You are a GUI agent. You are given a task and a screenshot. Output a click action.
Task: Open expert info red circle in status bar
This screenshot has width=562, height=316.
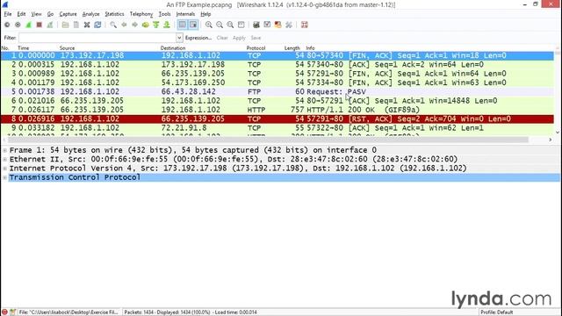click(4, 312)
